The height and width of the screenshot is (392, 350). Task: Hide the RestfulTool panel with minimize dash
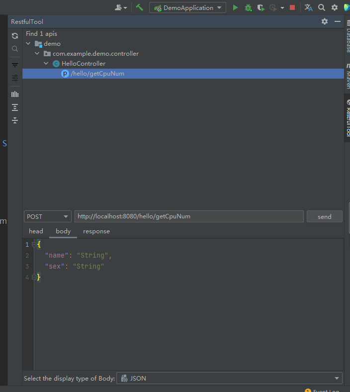[x=338, y=21]
